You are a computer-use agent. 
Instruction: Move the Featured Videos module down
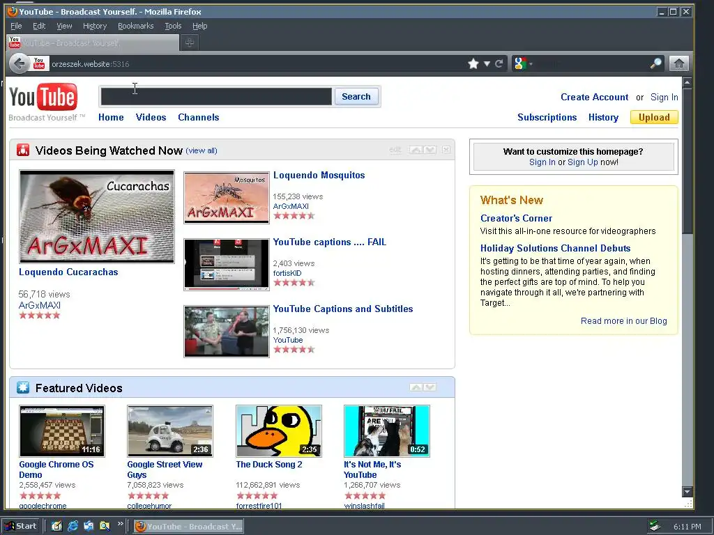pyautogui.click(x=430, y=387)
